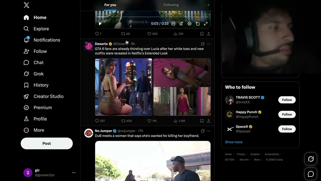Open the Ads Info footer link
Image resolution: width=321 pixels, height=181 pixels.
pos(244,160)
